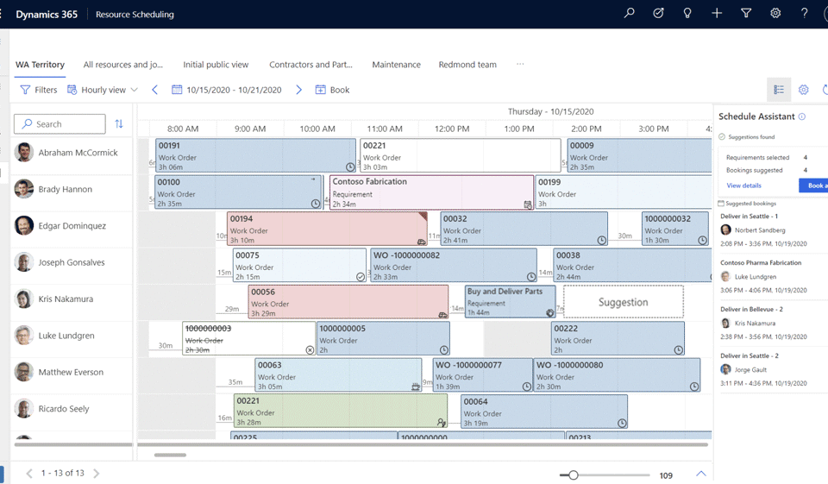This screenshot has height=484, width=828.
Task: Click the dashed Suggestion slot
Action: [x=623, y=302]
